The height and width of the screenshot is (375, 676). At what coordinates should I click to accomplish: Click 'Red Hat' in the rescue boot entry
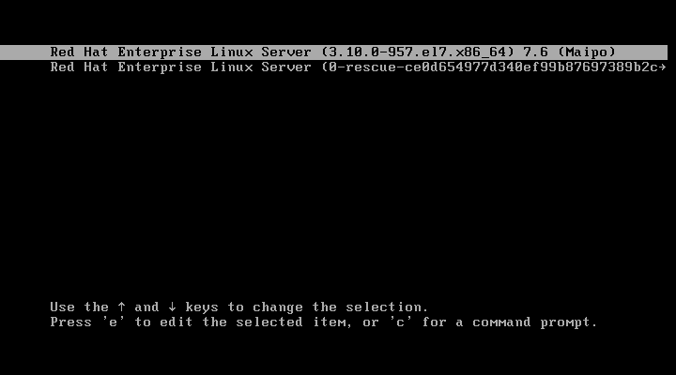pyautogui.click(x=79, y=67)
